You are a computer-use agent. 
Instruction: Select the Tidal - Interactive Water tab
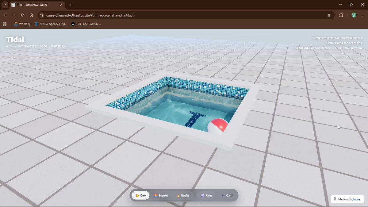point(37,5)
